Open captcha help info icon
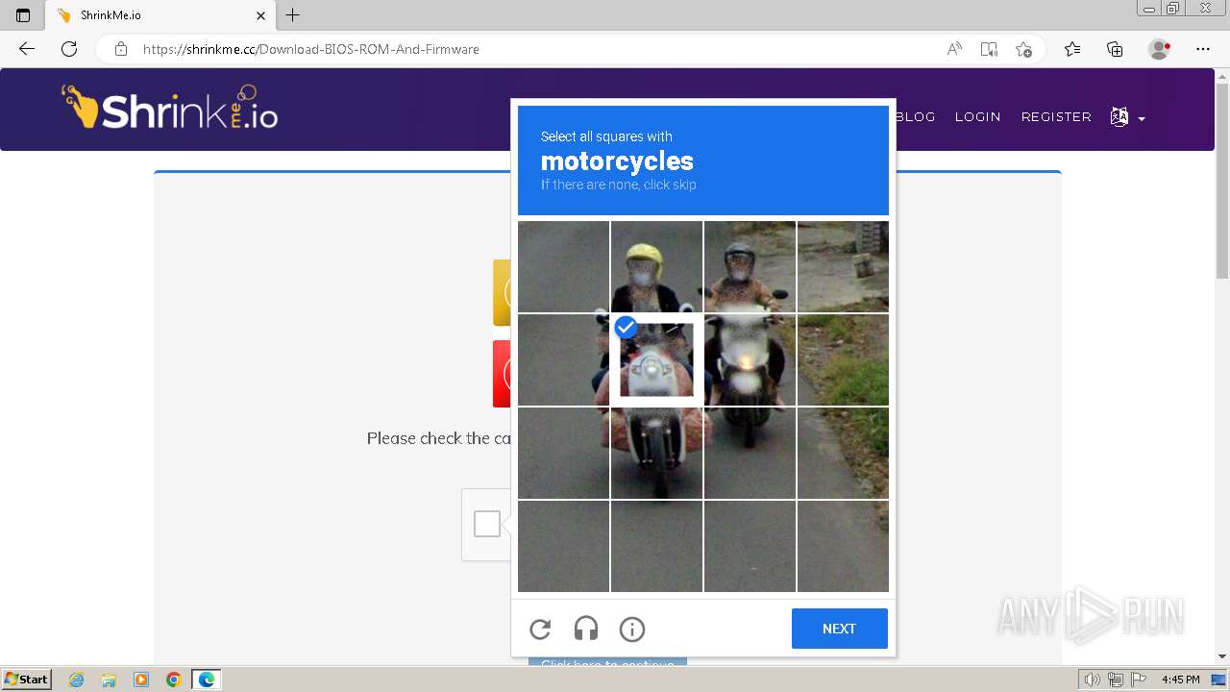The image size is (1230, 692). (631, 629)
